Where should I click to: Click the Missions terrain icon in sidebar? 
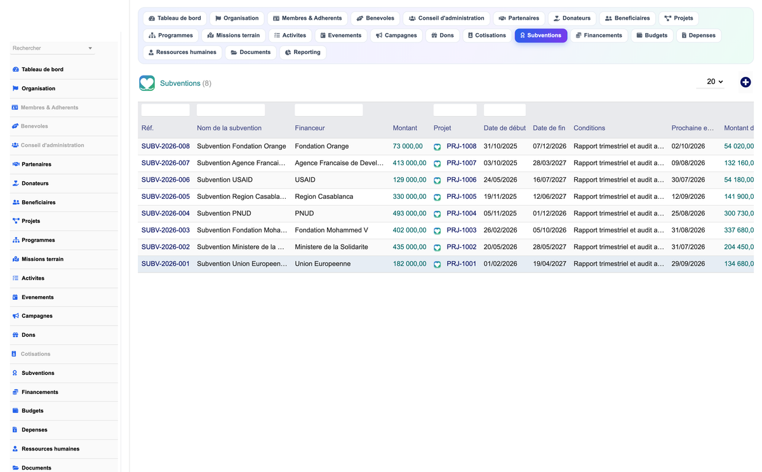(x=15, y=259)
